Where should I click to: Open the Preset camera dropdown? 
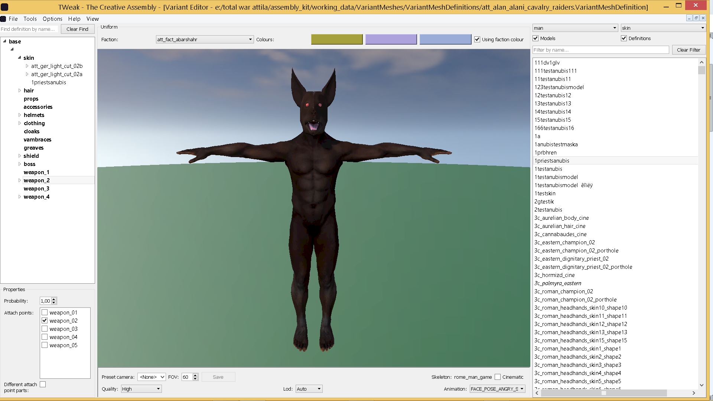click(152, 377)
